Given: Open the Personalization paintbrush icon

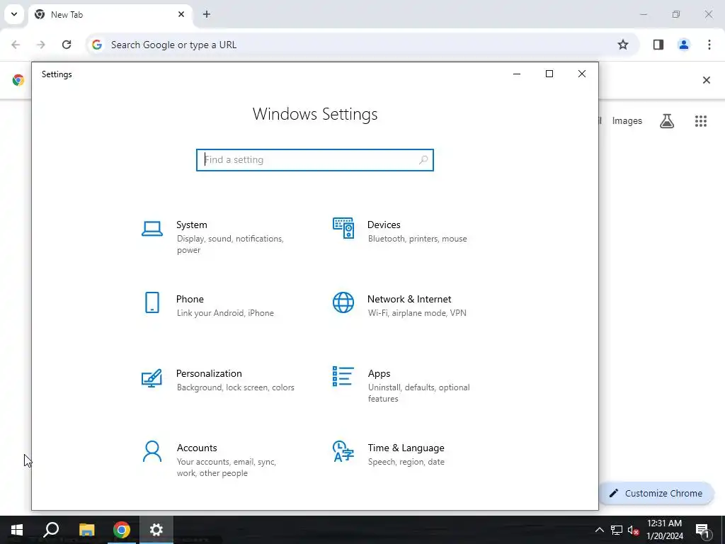Looking at the screenshot, I should (x=152, y=378).
